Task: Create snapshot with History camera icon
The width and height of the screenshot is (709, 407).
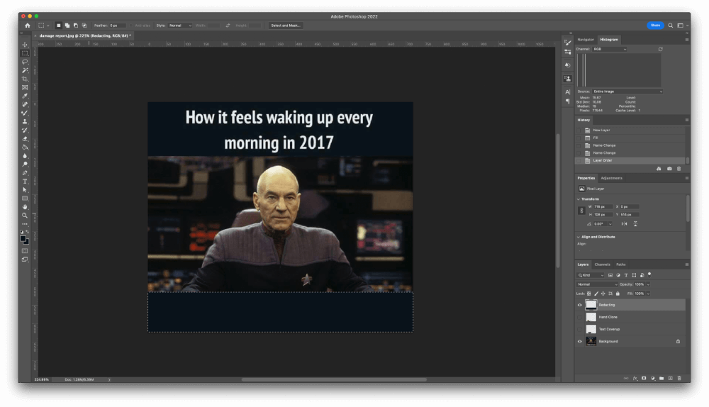Action: point(669,169)
